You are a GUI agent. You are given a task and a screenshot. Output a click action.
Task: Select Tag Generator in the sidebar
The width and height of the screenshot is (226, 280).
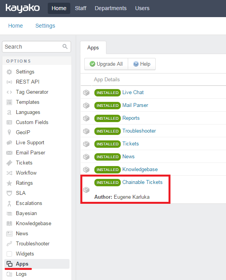[x=32, y=92]
